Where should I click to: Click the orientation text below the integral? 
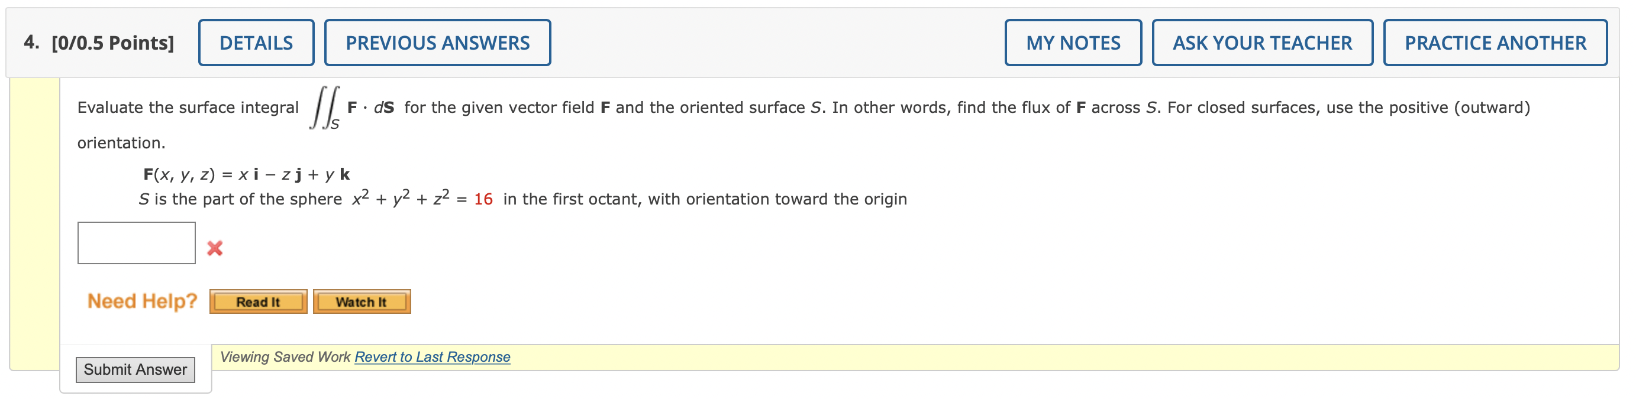pos(121,142)
